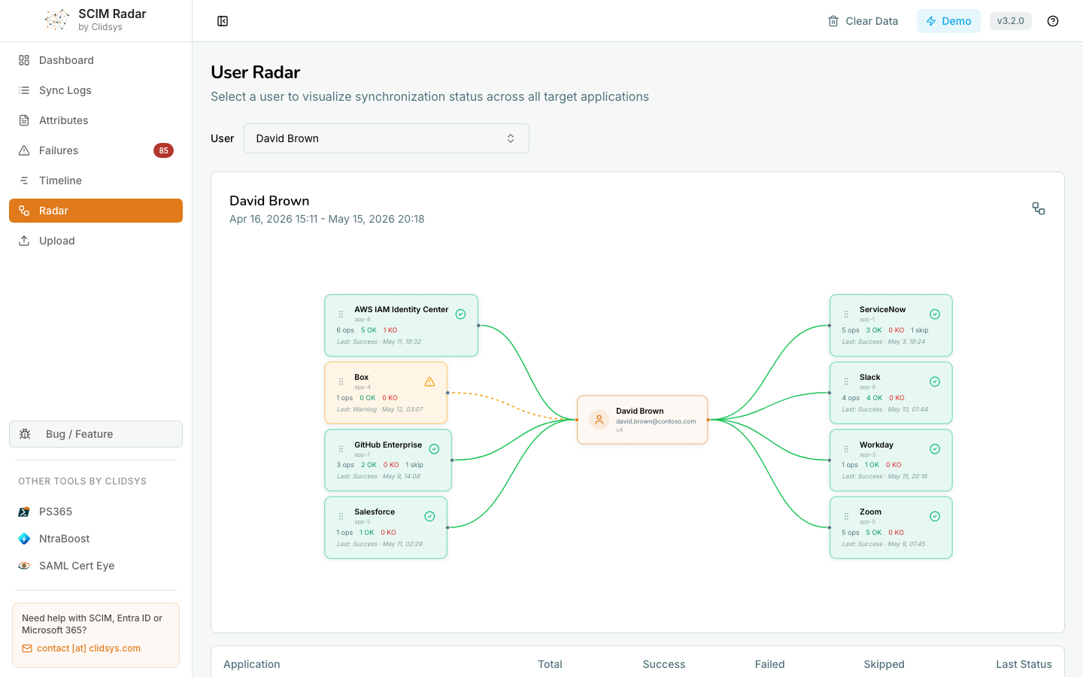Click the Dashboard grid icon in sidebar
This screenshot has width=1083, height=677.
pyautogui.click(x=24, y=60)
